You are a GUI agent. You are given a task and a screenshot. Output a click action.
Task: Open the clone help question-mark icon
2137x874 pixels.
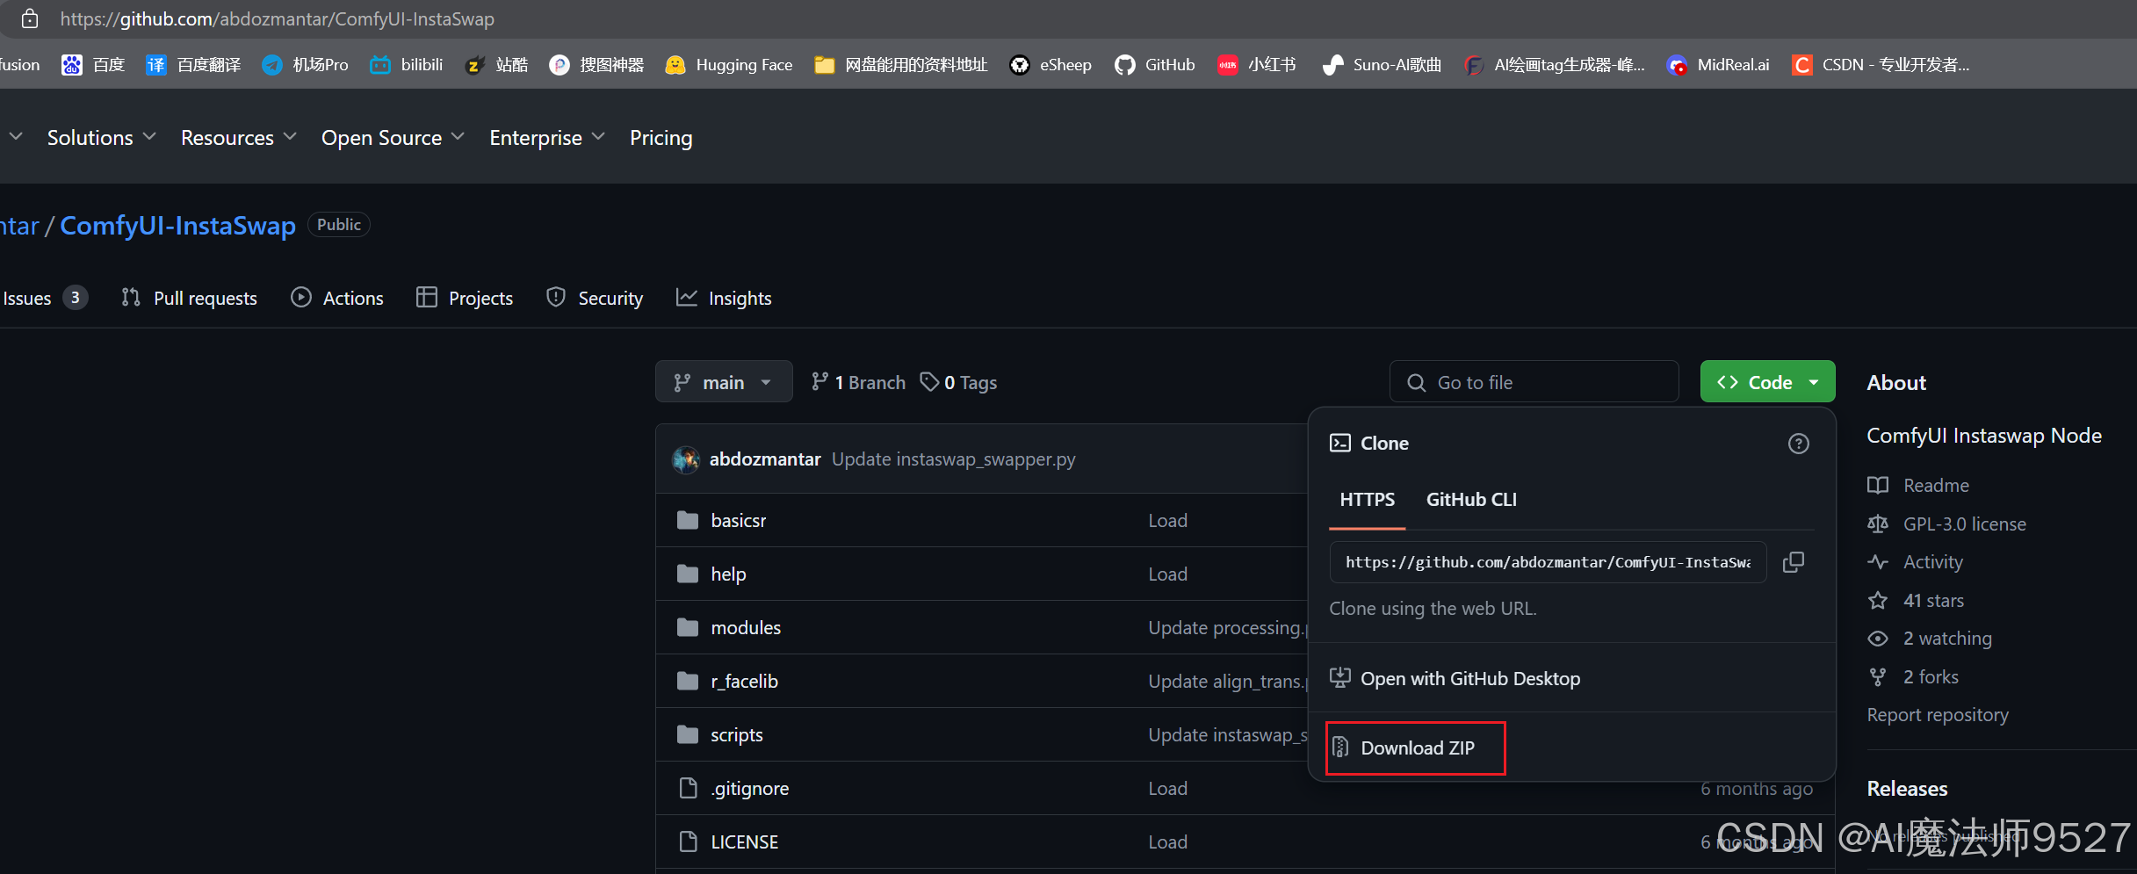[x=1798, y=444]
